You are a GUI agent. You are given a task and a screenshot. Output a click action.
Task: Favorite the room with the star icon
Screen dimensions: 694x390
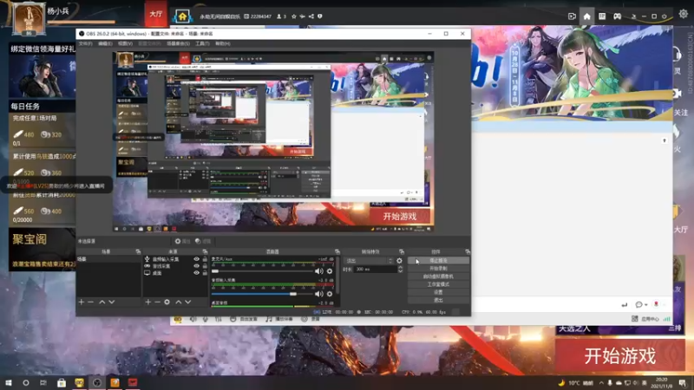coord(294,16)
